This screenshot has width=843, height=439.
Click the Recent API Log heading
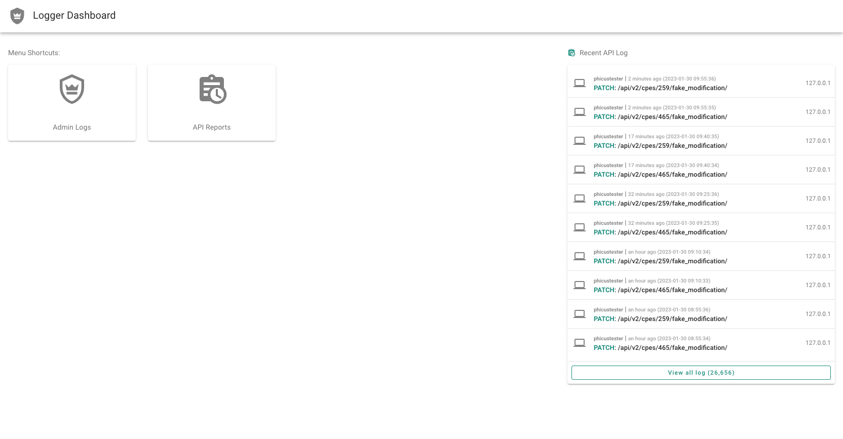coord(603,53)
